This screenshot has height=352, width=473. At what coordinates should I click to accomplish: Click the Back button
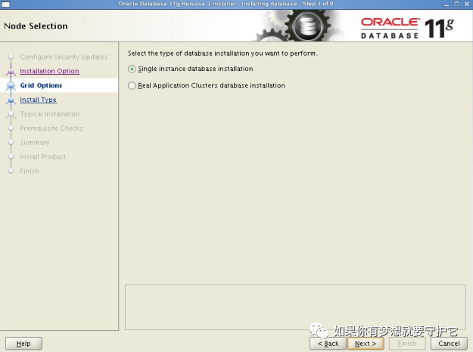coord(328,344)
